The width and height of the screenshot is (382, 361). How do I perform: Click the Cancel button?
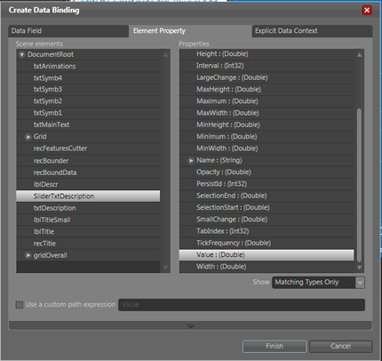click(340, 346)
